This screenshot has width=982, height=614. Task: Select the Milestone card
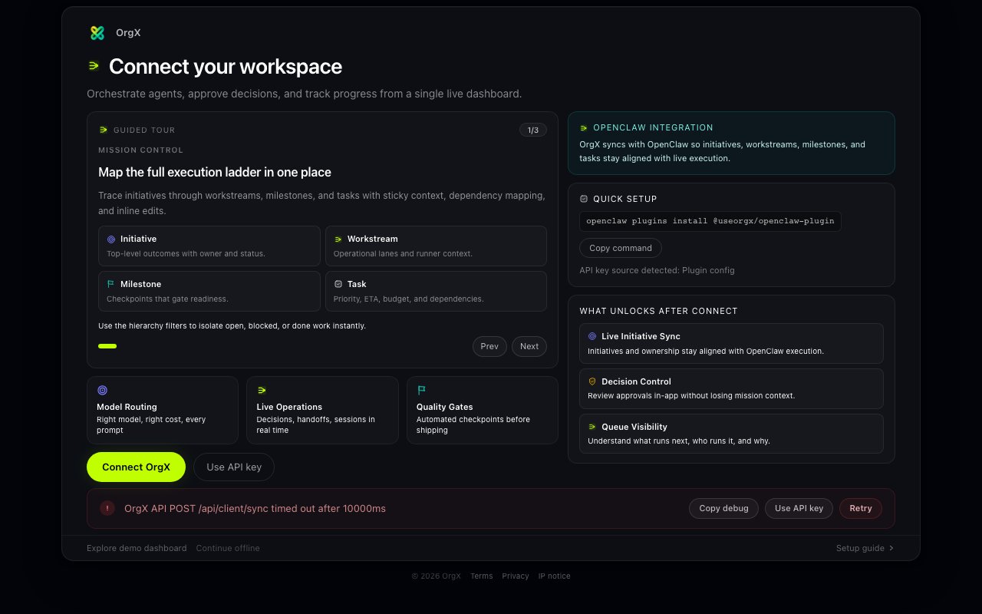tap(209, 291)
